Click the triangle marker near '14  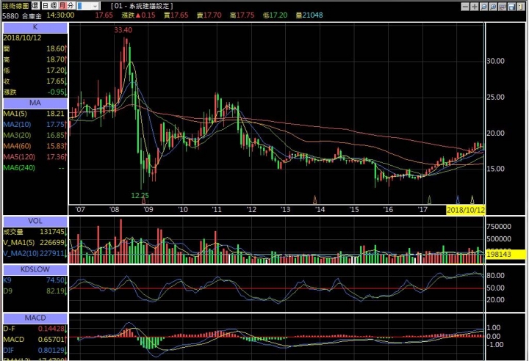point(314,200)
